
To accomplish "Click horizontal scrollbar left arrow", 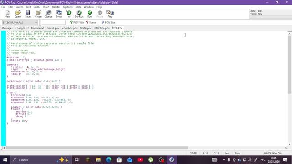I will [x=4, y=148].
